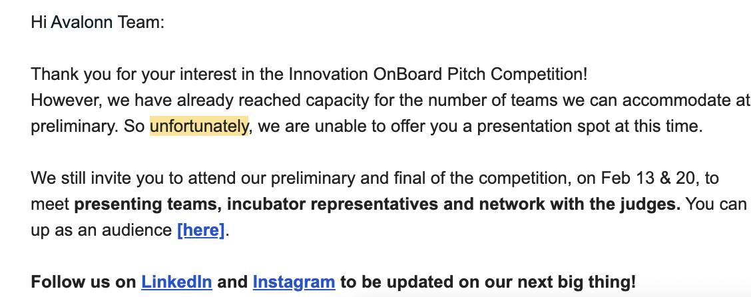Open the [here] audience sign-up link
The image size is (751, 297).
point(202,231)
